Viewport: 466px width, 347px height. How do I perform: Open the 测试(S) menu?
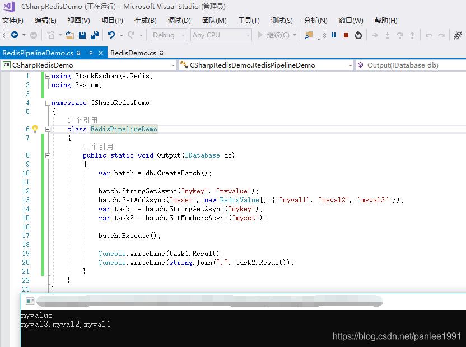point(282,21)
